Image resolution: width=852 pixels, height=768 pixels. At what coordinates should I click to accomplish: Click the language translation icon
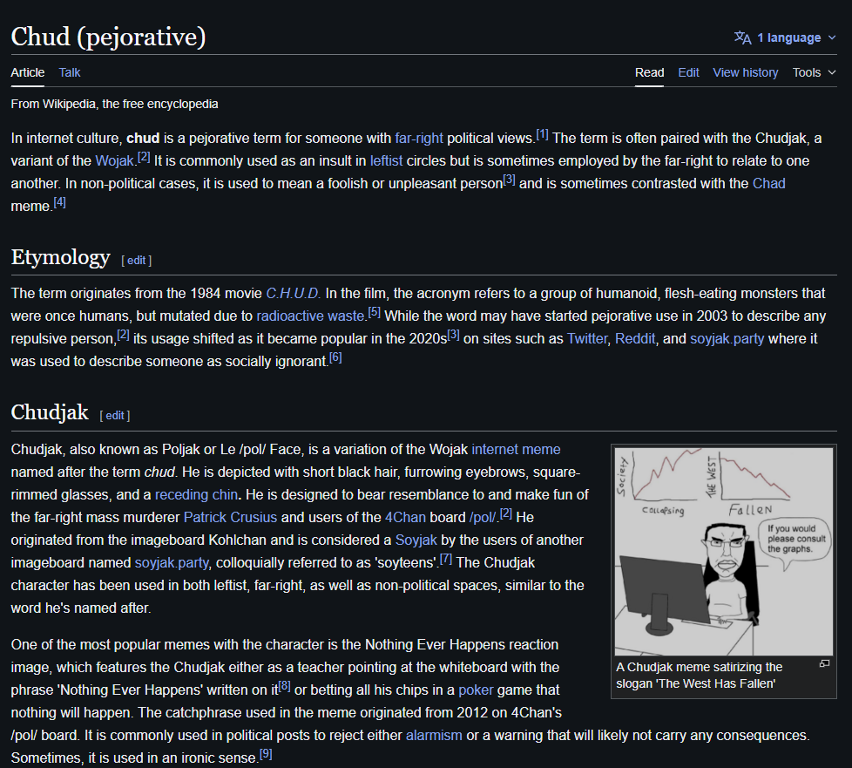click(742, 37)
